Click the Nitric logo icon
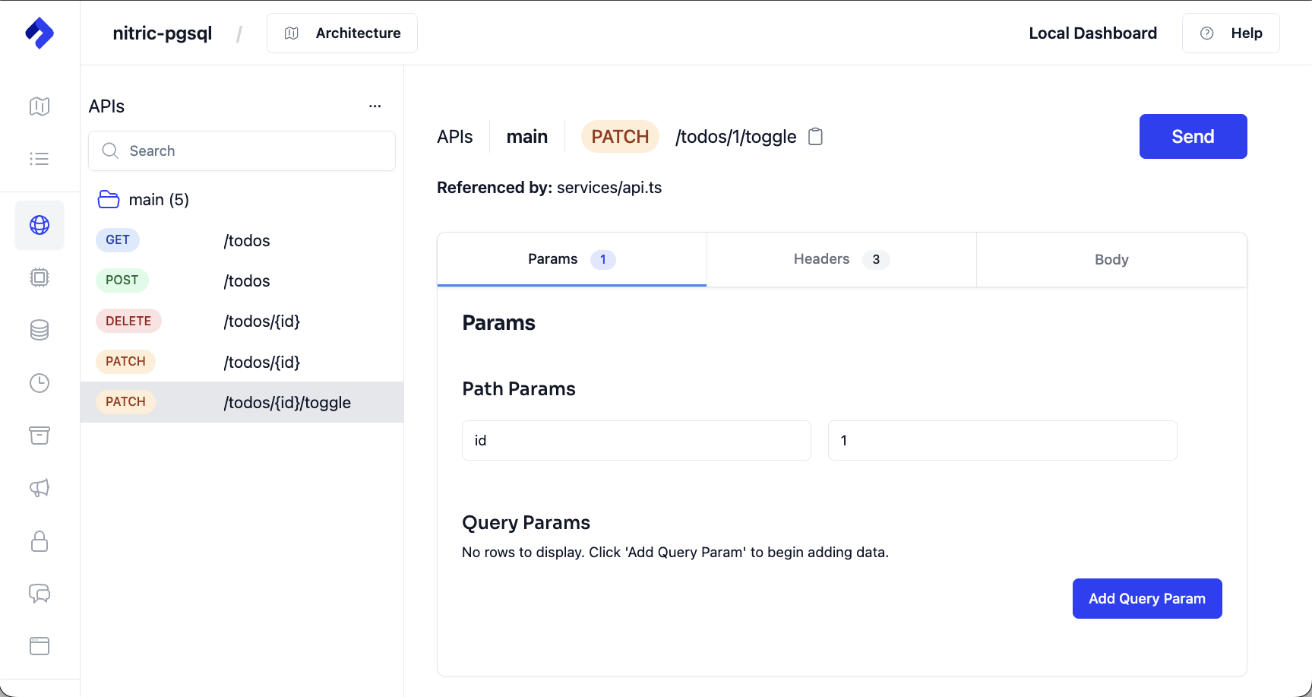 coord(40,33)
